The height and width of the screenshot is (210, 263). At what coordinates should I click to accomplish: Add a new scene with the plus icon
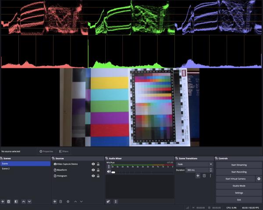3,201
